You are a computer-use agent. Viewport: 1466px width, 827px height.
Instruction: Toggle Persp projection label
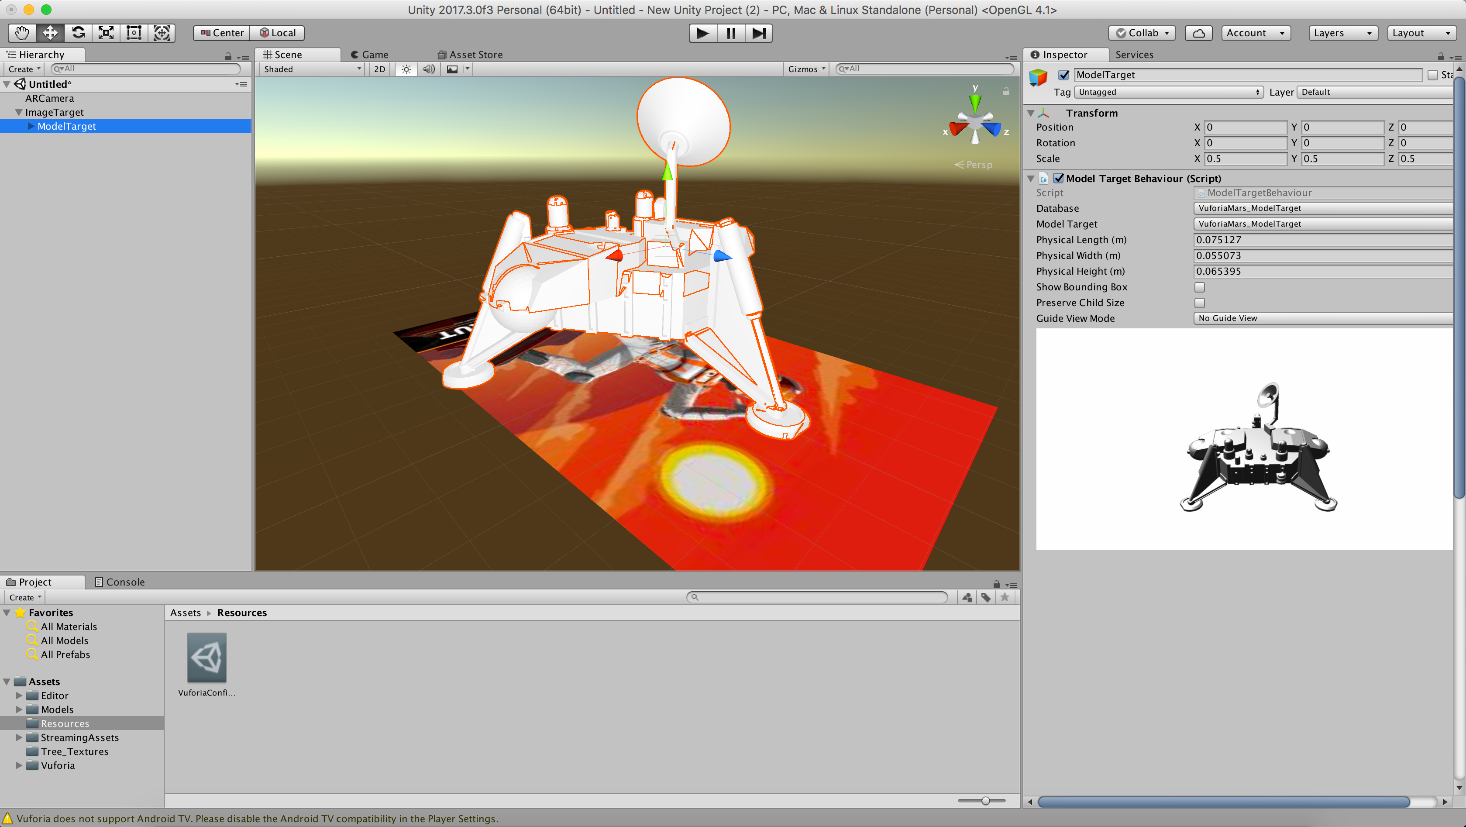tap(974, 165)
